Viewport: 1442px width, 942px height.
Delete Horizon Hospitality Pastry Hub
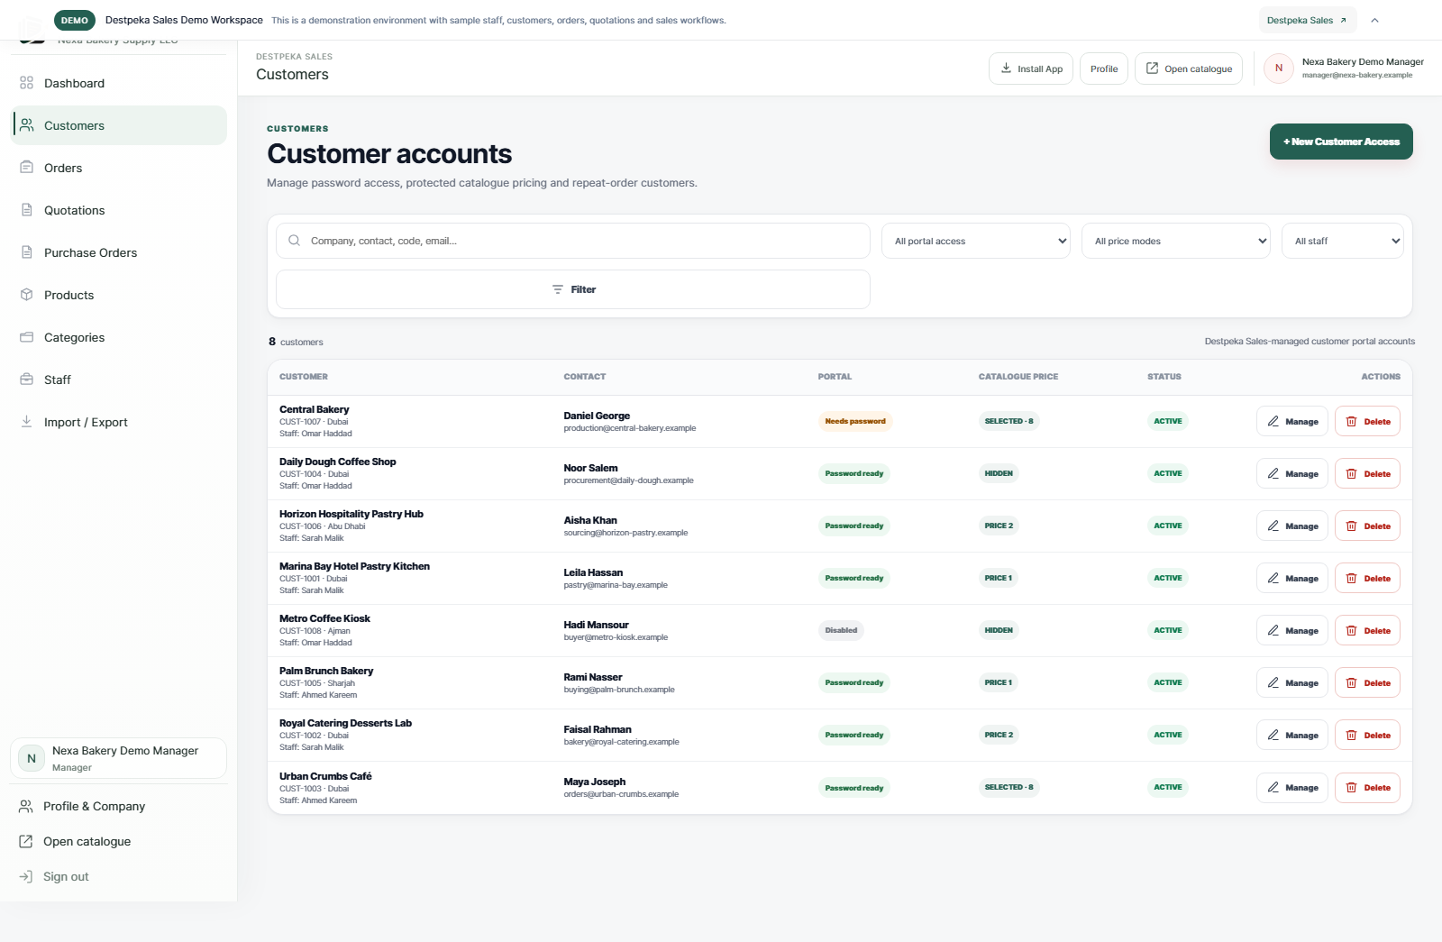[x=1367, y=526]
